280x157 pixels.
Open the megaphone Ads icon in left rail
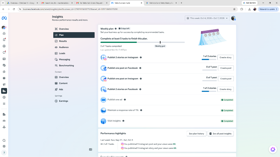[x=4, y=84]
